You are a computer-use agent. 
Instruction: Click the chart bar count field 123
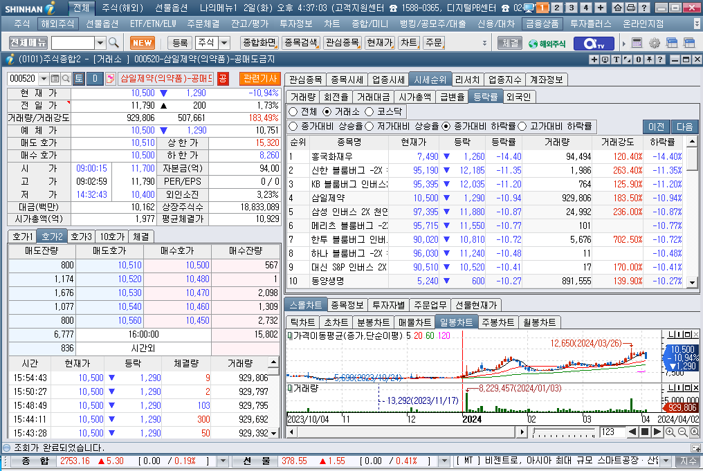612,432
